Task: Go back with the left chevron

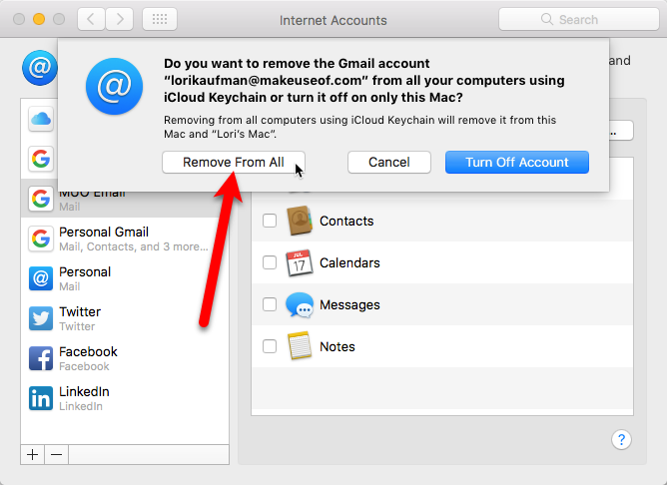Action: click(91, 19)
